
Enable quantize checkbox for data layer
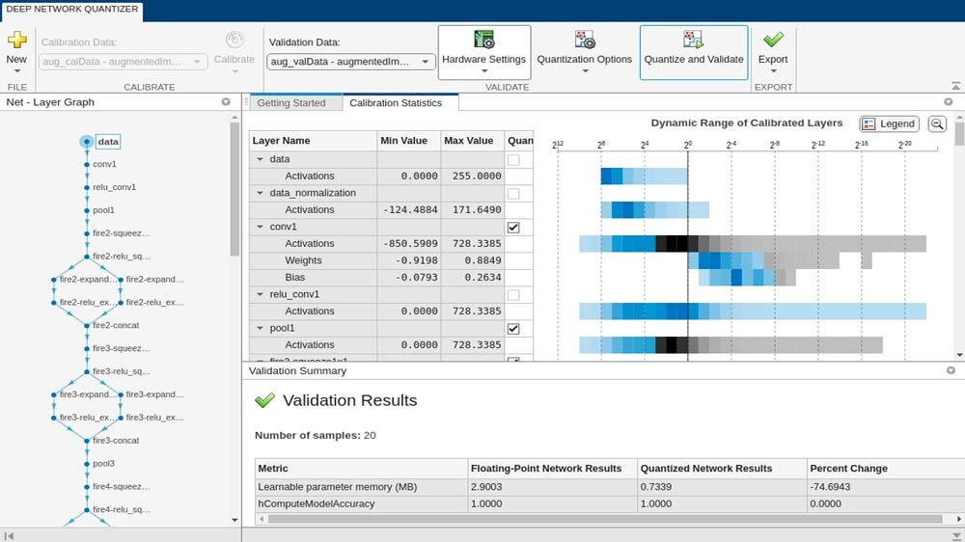click(x=513, y=159)
